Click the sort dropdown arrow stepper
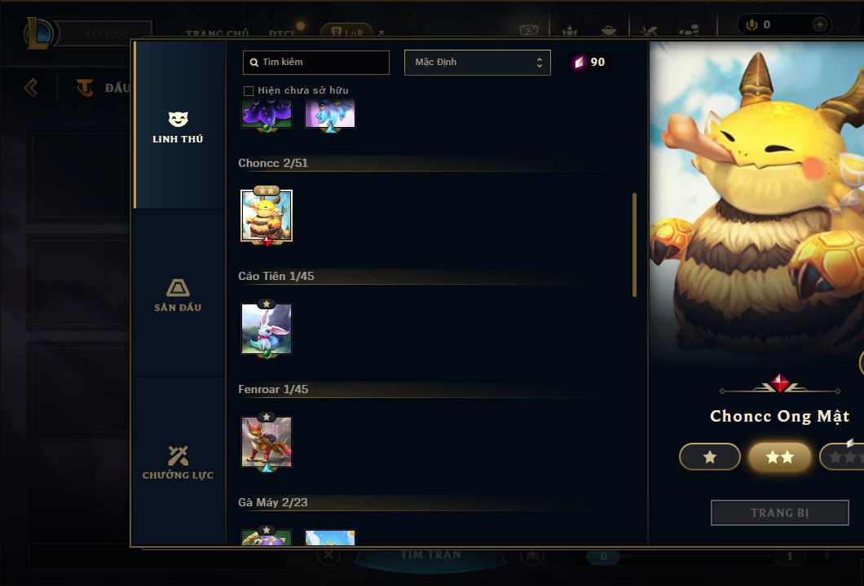The height and width of the screenshot is (586, 864). (x=540, y=63)
